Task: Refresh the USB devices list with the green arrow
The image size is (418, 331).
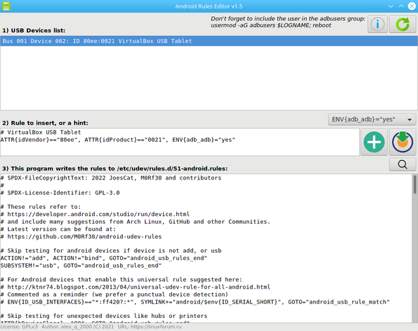Action: 402,24
